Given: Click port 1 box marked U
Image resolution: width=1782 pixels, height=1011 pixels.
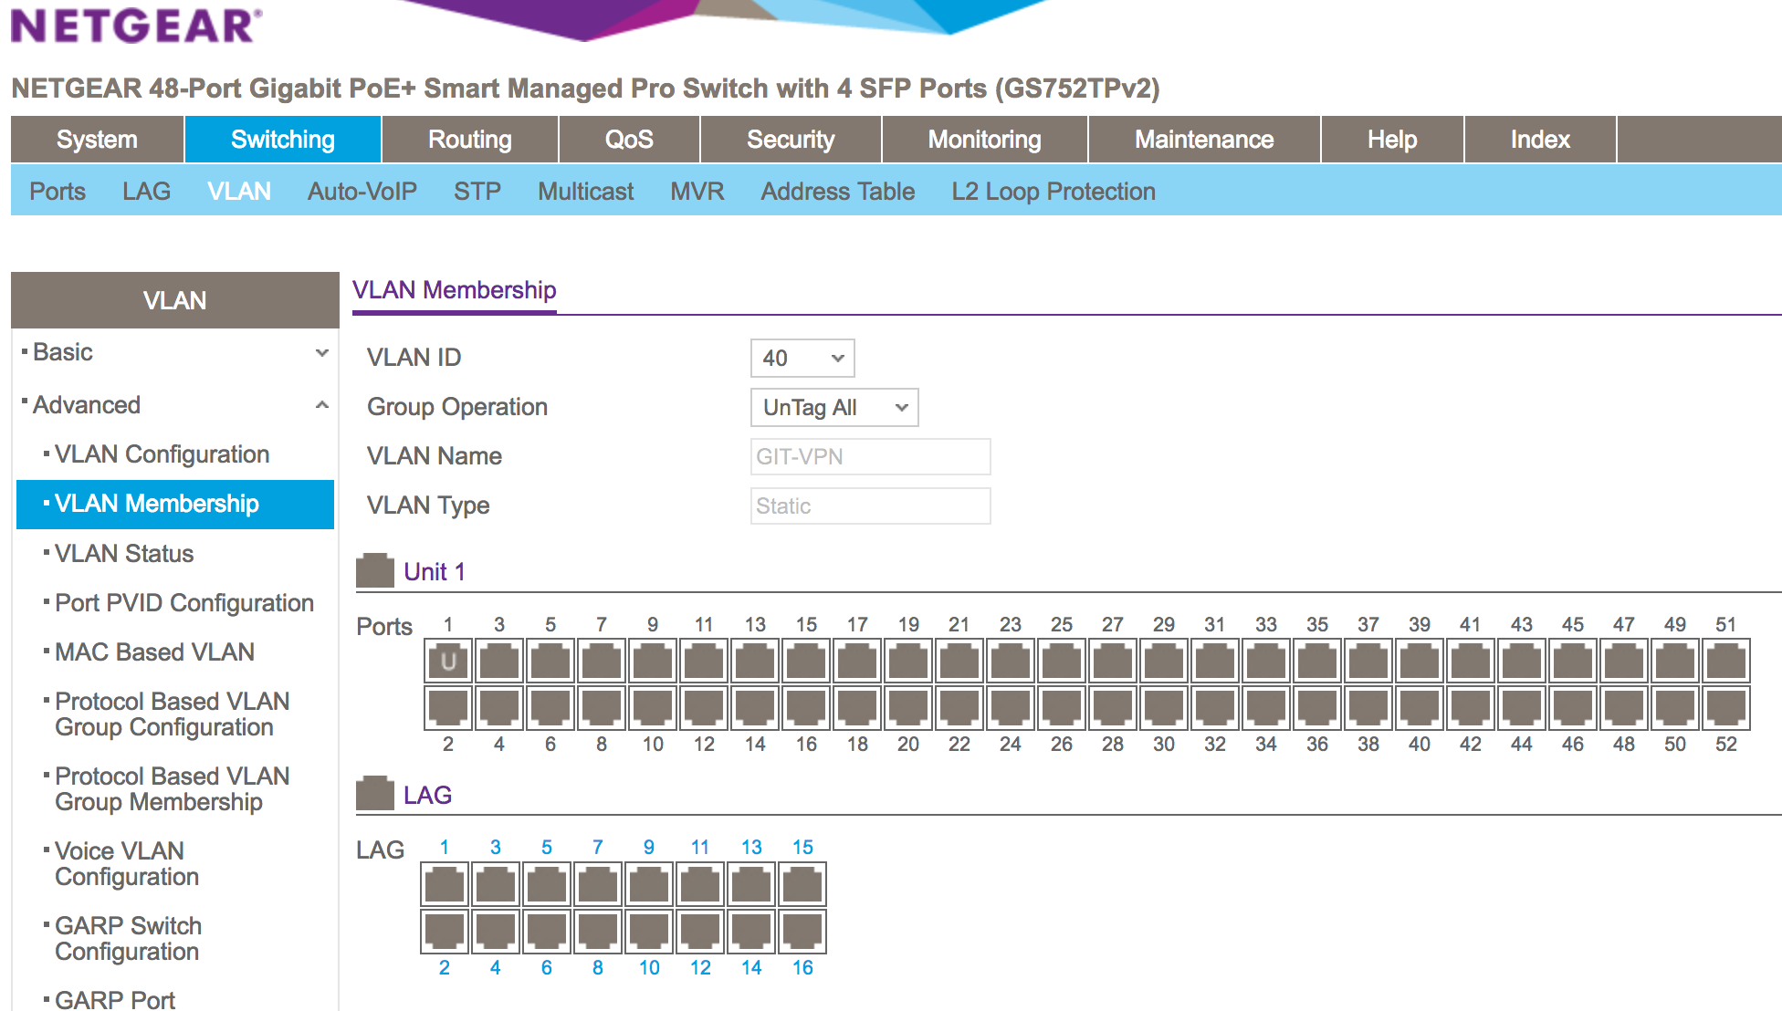Looking at the screenshot, I should [x=448, y=662].
